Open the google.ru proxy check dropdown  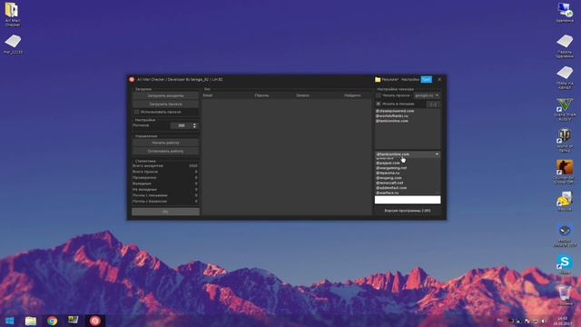click(427, 95)
